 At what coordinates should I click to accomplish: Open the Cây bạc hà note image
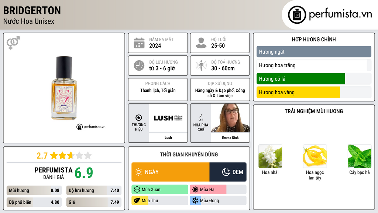pyautogui.click(x=360, y=156)
